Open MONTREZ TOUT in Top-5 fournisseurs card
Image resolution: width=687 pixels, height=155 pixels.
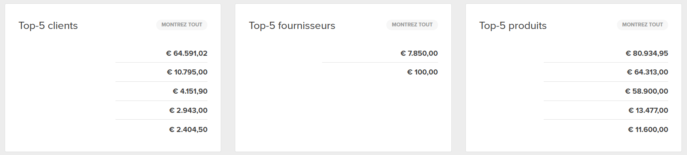pos(412,25)
